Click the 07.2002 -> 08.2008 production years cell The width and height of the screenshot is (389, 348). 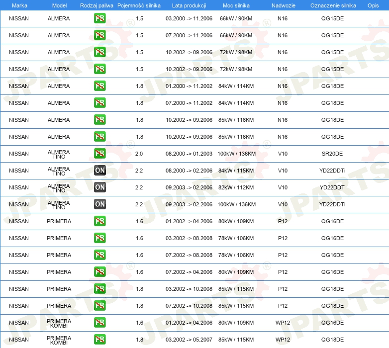coord(189,255)
